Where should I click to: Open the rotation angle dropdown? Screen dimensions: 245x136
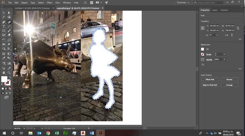[x=217, y=35]
